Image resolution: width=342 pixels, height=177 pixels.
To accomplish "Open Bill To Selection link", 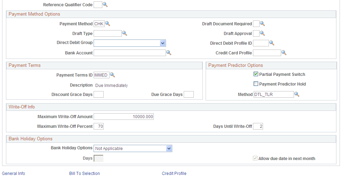I will [x=85, y=173].
